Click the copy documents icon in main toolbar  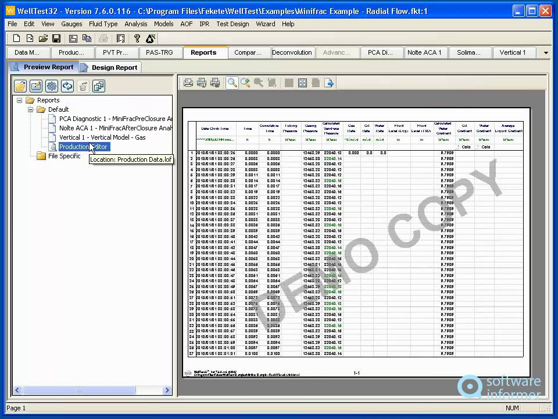coord(87,38)
